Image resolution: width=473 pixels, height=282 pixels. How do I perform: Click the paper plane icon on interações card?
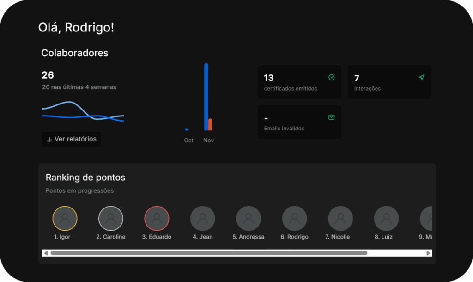(x=421, y=78)
